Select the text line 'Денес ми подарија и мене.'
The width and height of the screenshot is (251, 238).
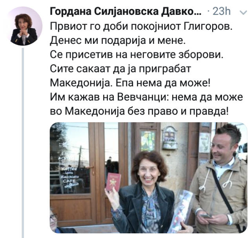click(x=118, y=41)
